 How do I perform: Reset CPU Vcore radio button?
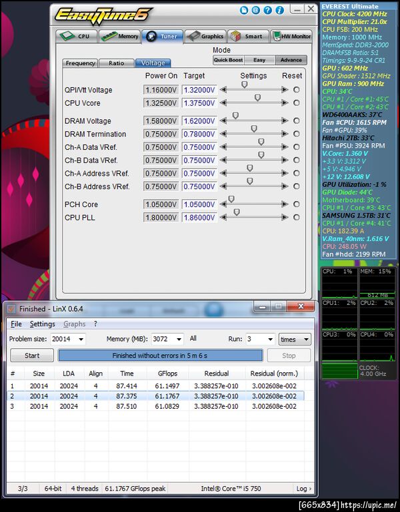(296, 103)
